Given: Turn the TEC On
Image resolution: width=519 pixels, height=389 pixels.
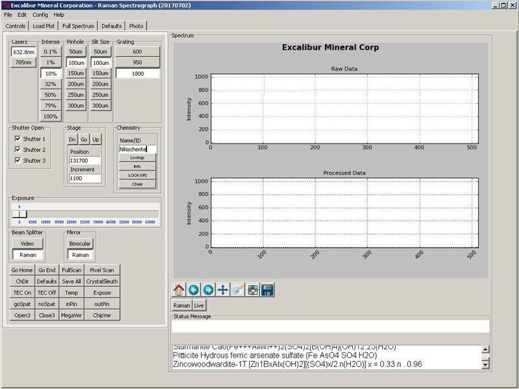Looking at the screenshot, I should click(22, 293).
